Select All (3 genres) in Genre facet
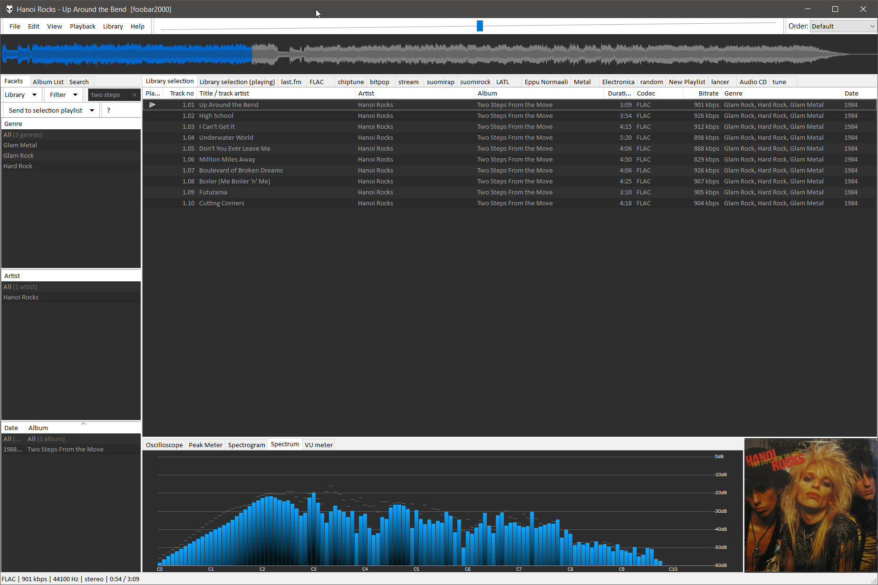The image size is (878, 585). (71, 135)
